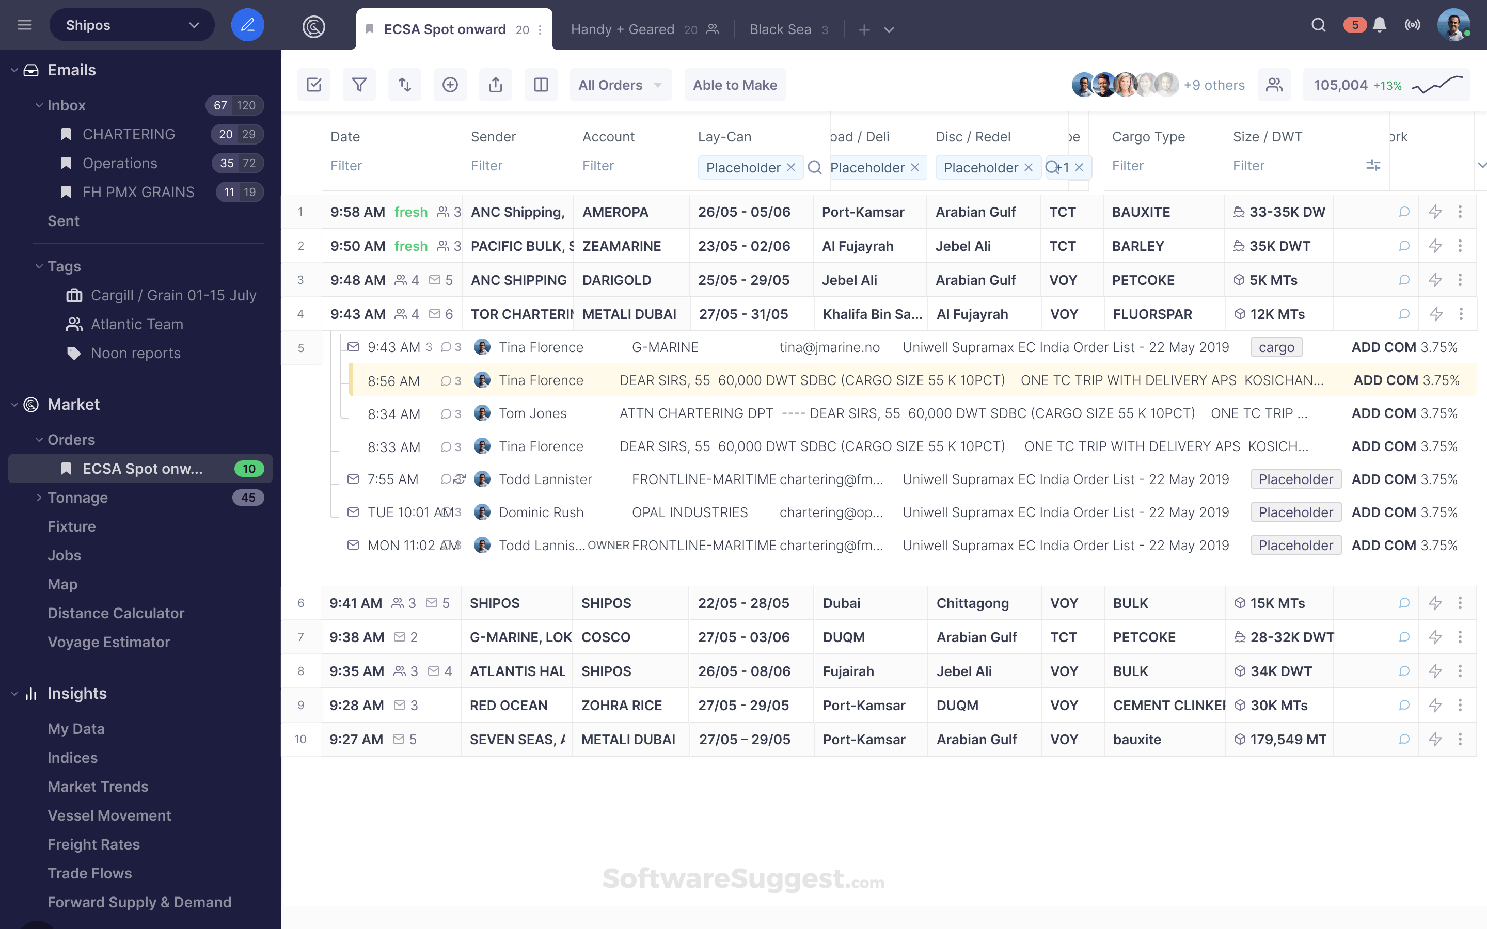Open the Shipos workspace dropdown

pyautogui.click(x=132, y=25)
